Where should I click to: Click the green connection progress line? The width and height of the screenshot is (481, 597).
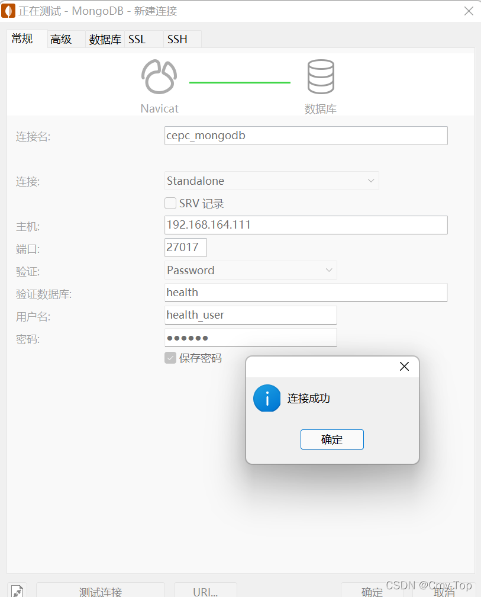coord(240,83)
